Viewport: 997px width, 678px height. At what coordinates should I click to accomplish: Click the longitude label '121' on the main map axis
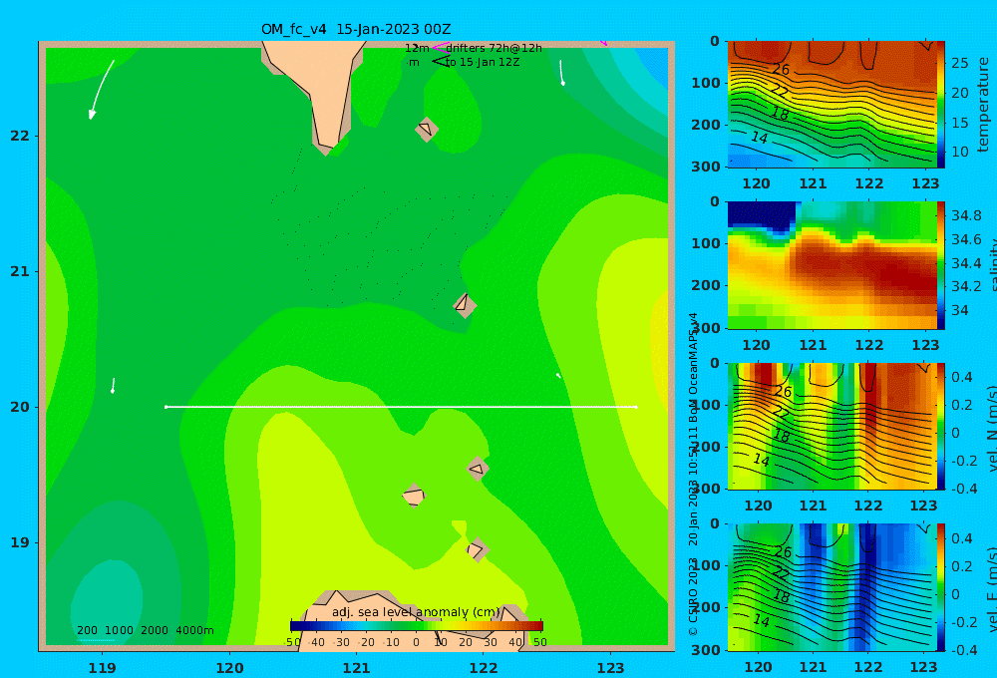pos(356,668)
